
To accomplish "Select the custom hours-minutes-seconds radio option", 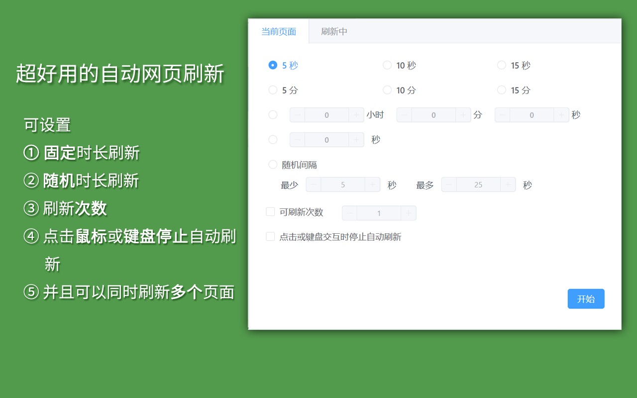I will (273, 114).
